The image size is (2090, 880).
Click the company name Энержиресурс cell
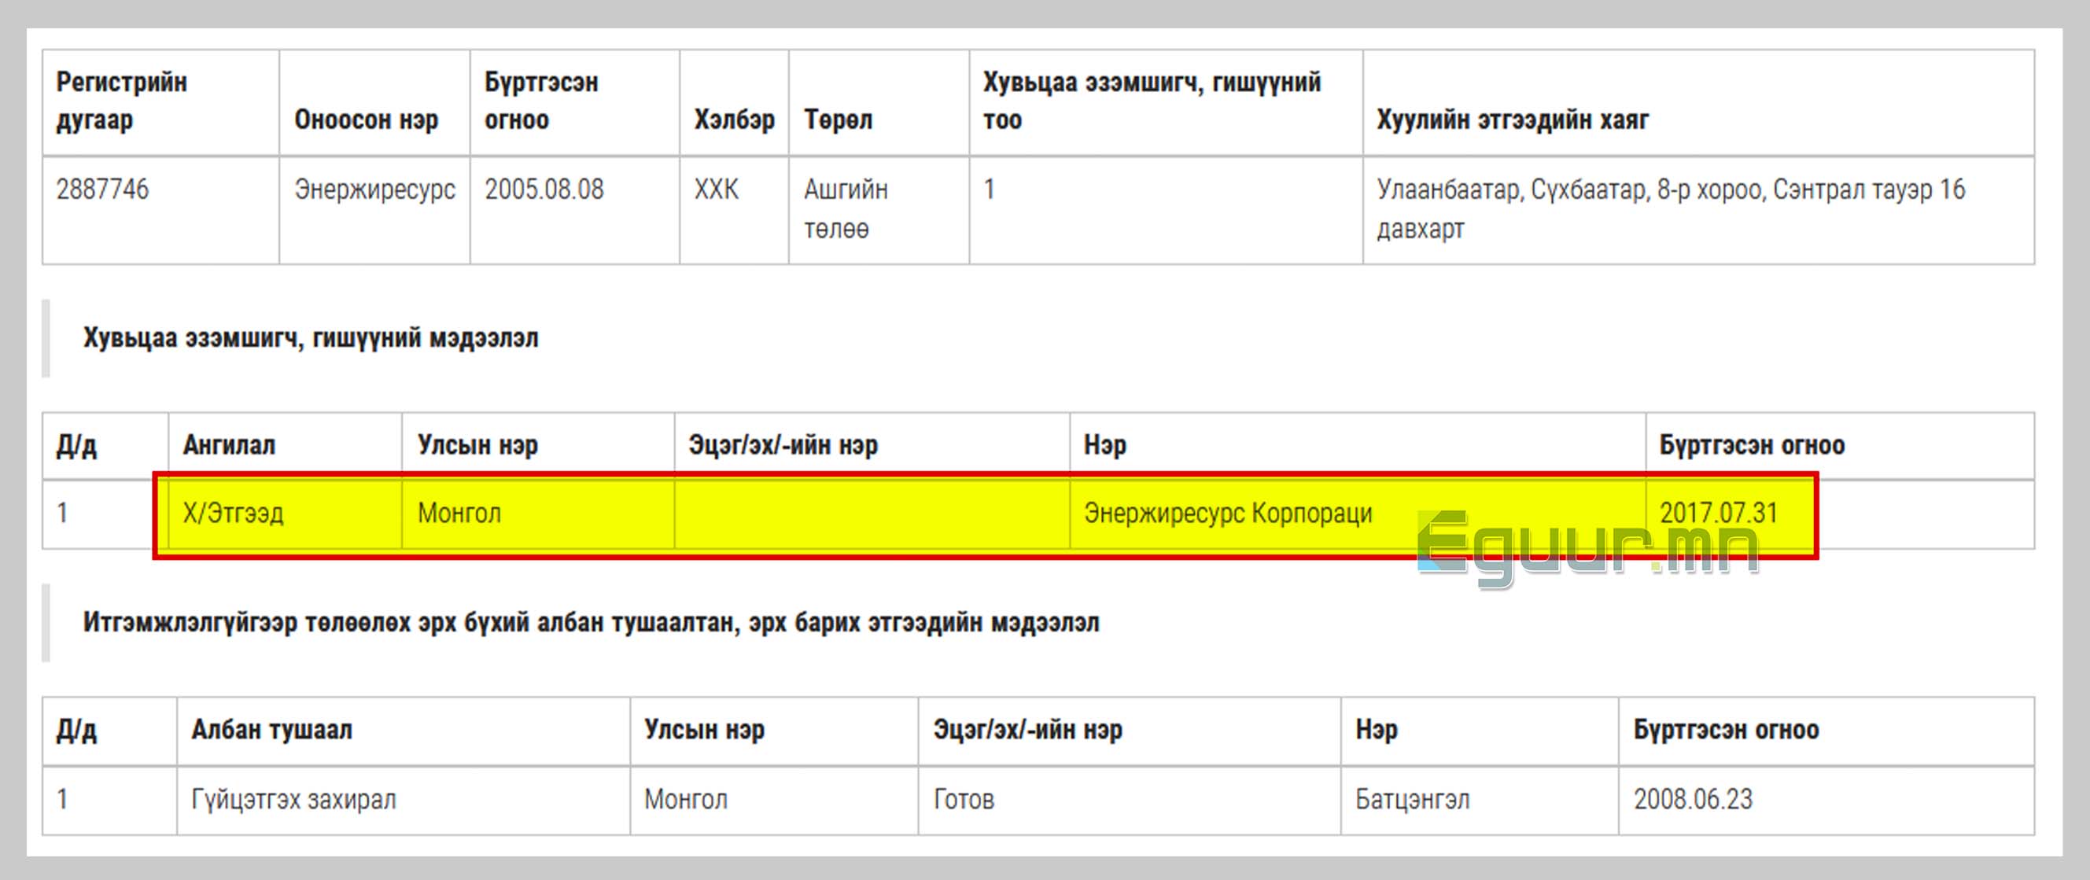click(x=374, y=209)
